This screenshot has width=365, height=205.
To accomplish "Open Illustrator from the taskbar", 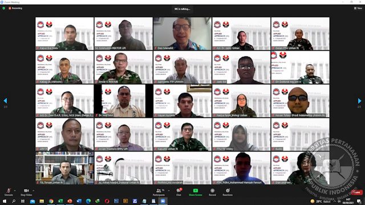I will click(125, 201).
